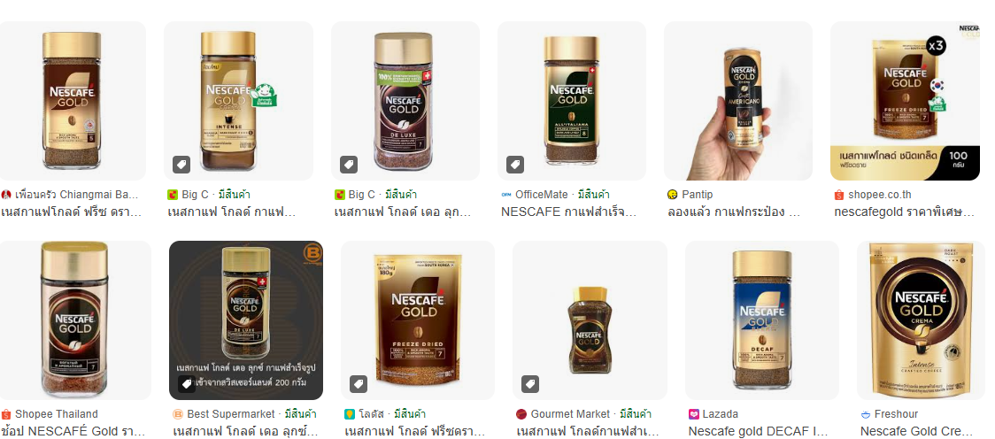995x439 pixels.
Task: Click price tag icon on OfficeMate Alta Rica jar
Action: pyautogui.click(x=514, y=165)
